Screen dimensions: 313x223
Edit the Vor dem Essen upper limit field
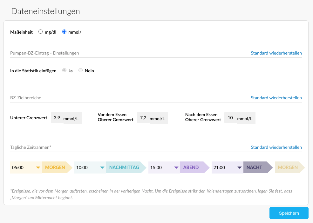coord(143,118)
